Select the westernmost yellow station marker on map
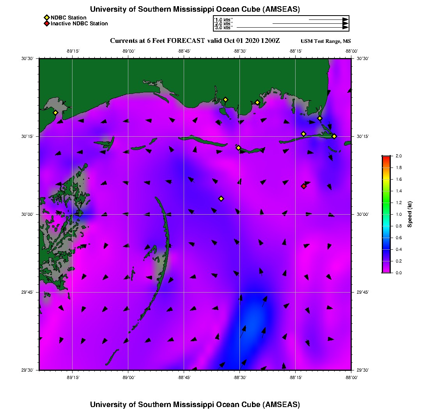 click(55, 113)
